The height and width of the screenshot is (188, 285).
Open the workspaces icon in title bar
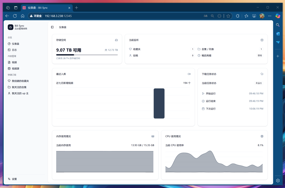[8, 8]
